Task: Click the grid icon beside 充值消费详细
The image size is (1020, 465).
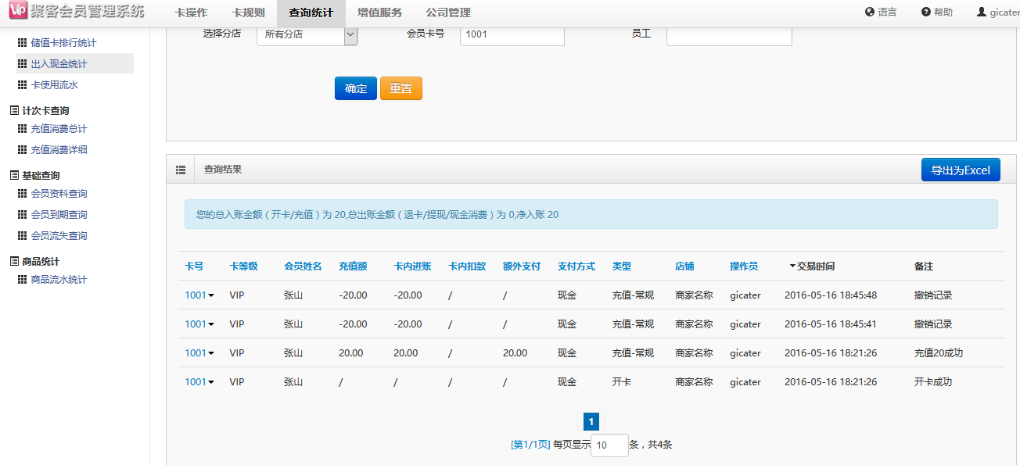Action: (x=22, y=150)
